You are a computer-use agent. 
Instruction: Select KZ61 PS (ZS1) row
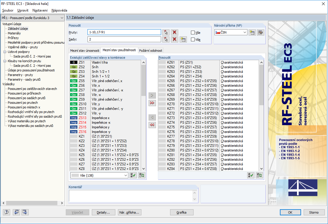208,62
